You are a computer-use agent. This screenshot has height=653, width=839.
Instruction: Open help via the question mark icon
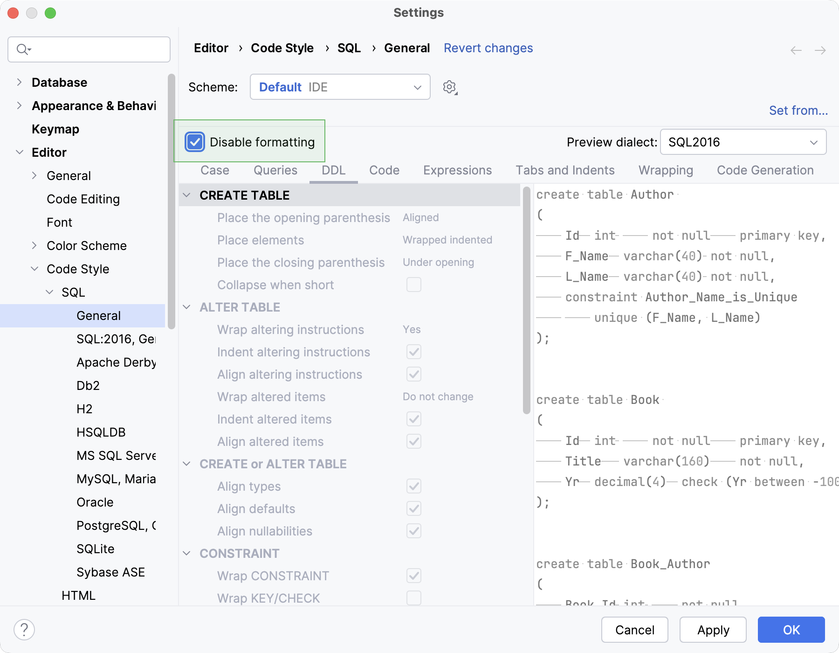click(25, 629)
